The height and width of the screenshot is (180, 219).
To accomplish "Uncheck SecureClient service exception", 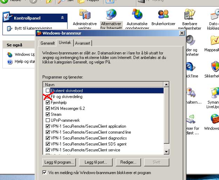I will point(48,150).
